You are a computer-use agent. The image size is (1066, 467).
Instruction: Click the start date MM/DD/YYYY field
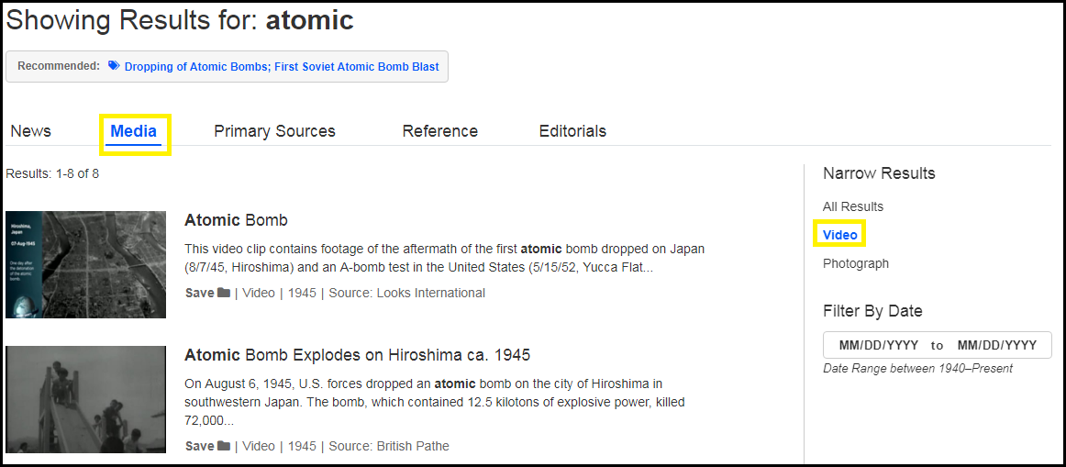coord(878,345)
